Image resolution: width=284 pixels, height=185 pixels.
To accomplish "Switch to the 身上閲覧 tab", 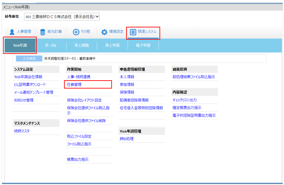I will [82, 45].
